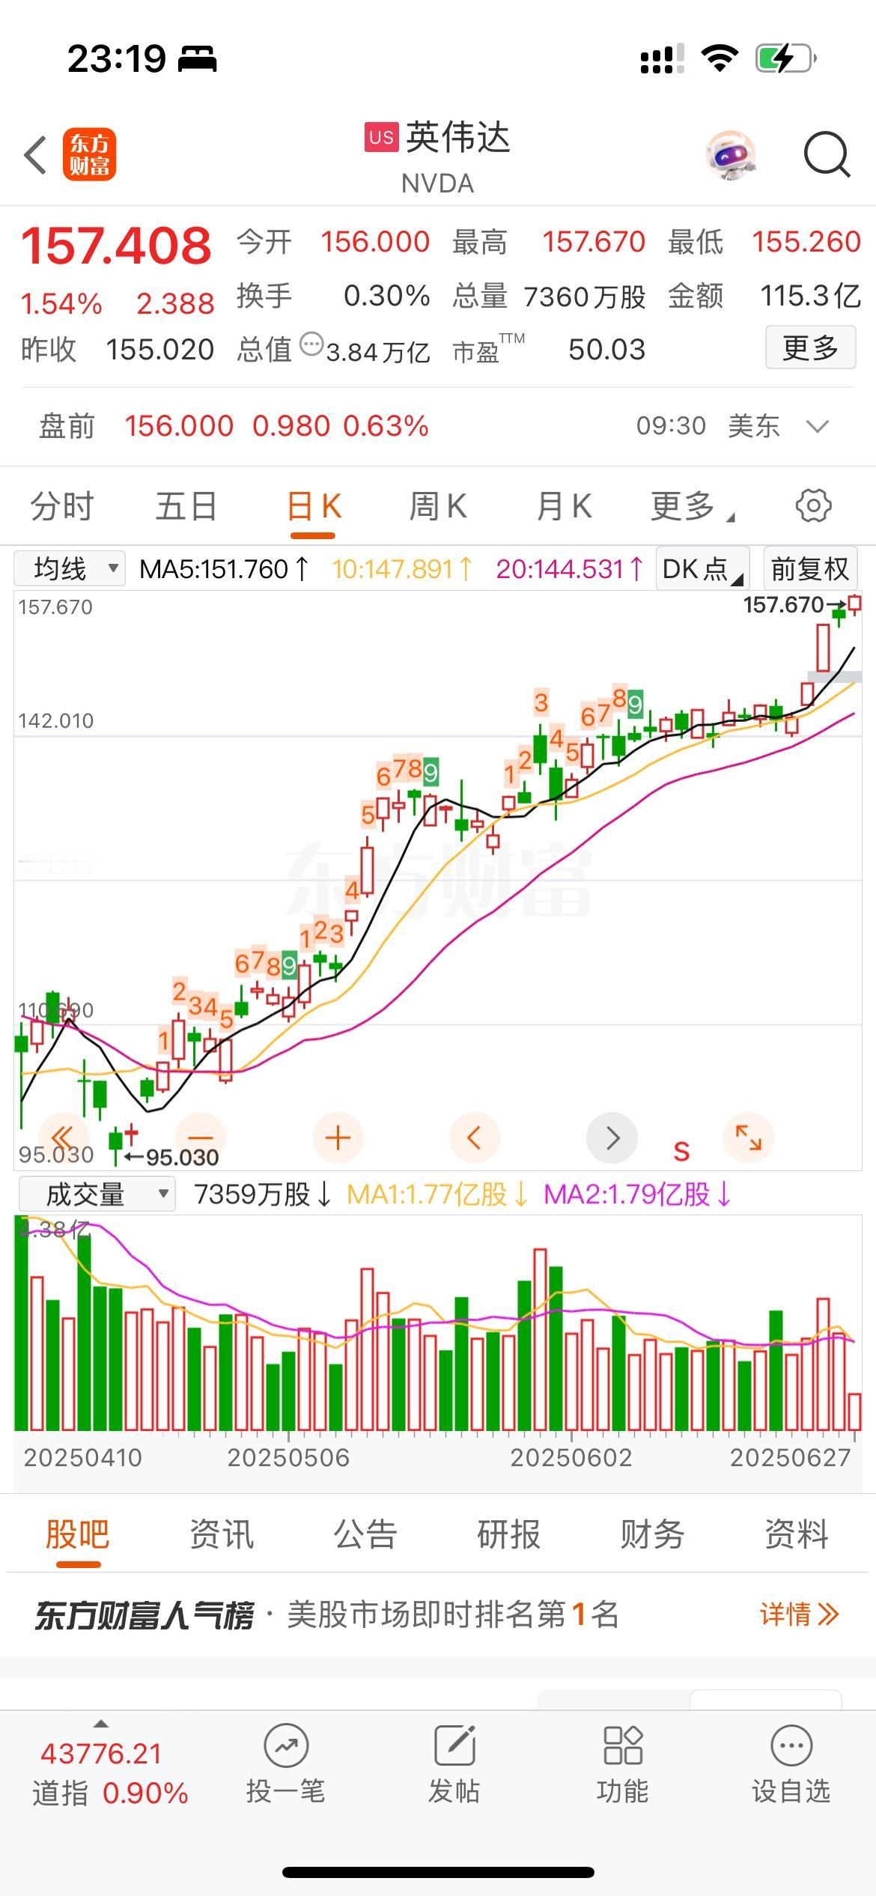Zoom out chart with minus button
The image size is (876, 1896).
(x=199, y=1137)
